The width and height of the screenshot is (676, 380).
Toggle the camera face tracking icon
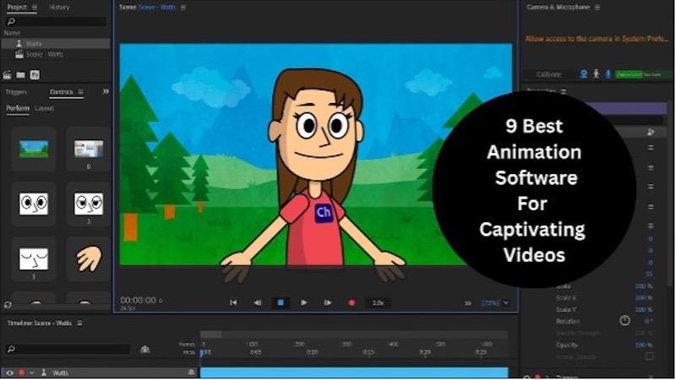pyautogui.click(x=584, y=74)
